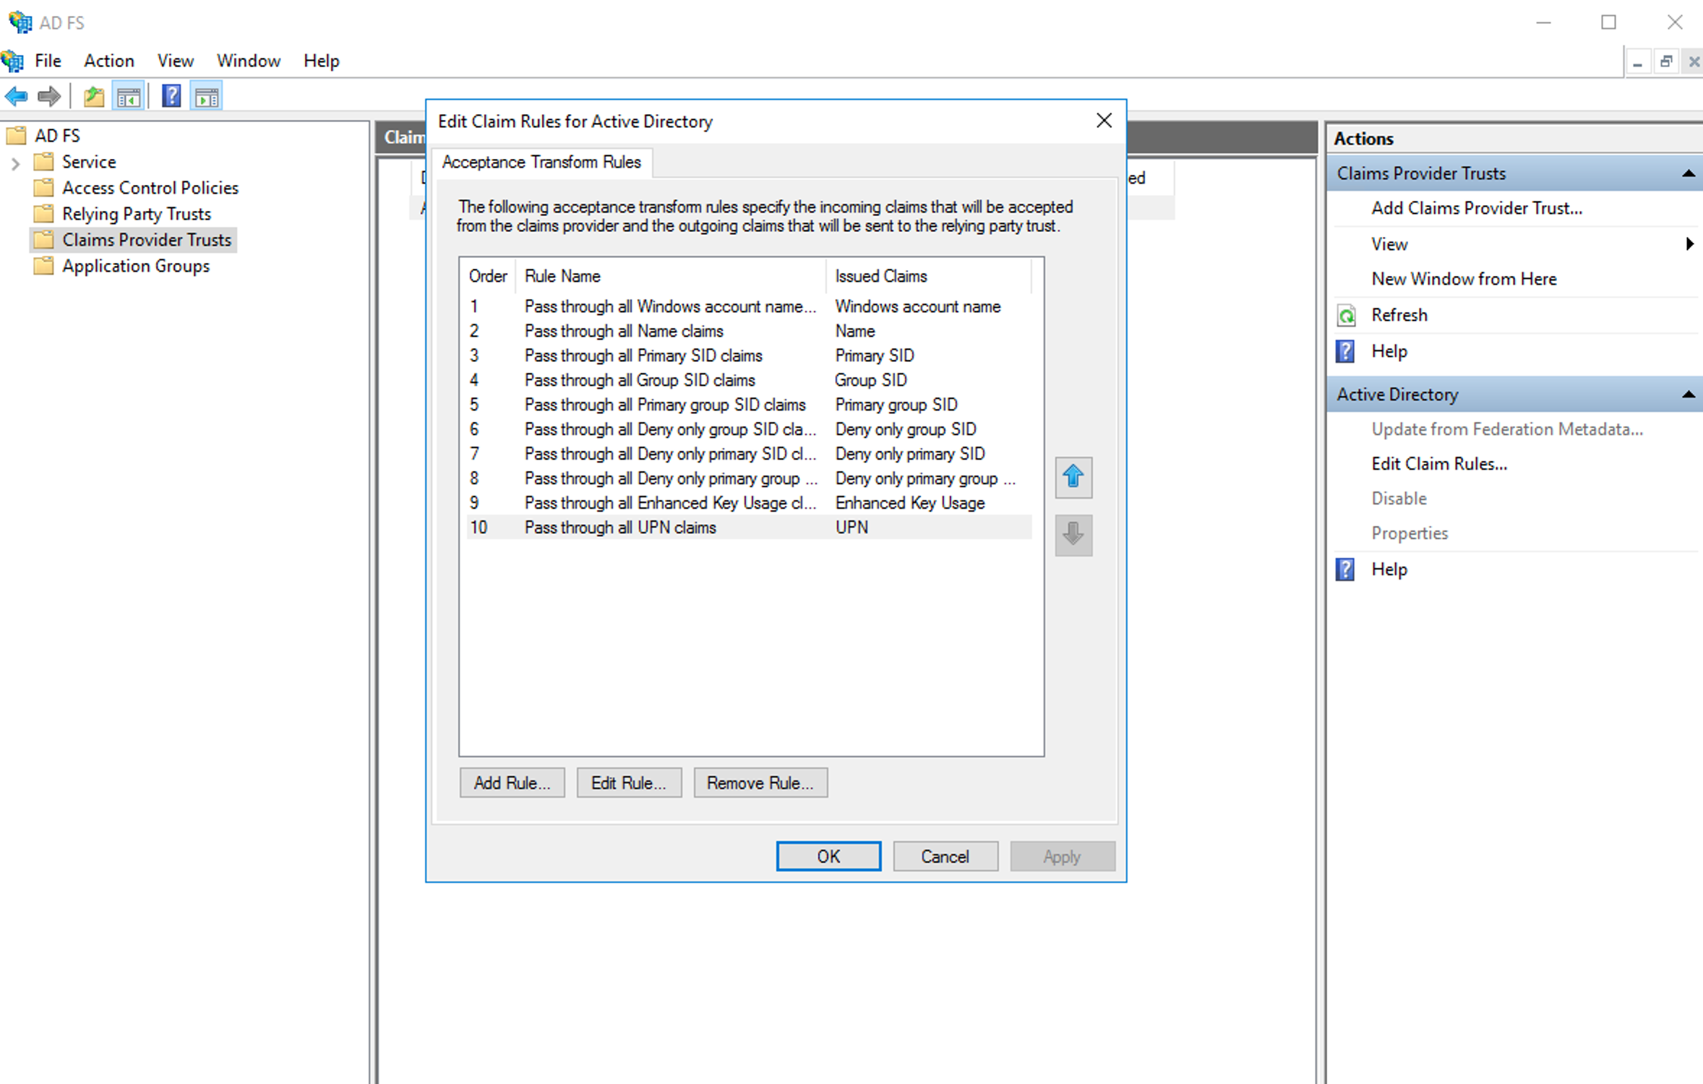Click Help icon under Active Directory actions
Viewport: 1703px width, 1084px height.
tap(1345, 569)
